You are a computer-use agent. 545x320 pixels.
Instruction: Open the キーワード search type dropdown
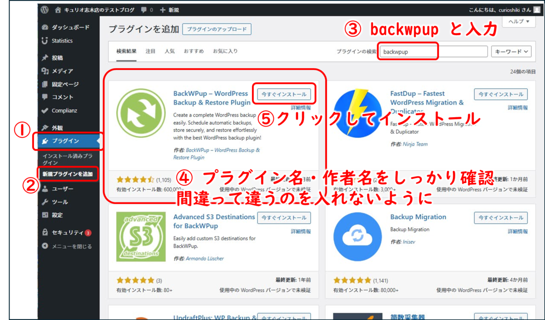coord(511,52)
